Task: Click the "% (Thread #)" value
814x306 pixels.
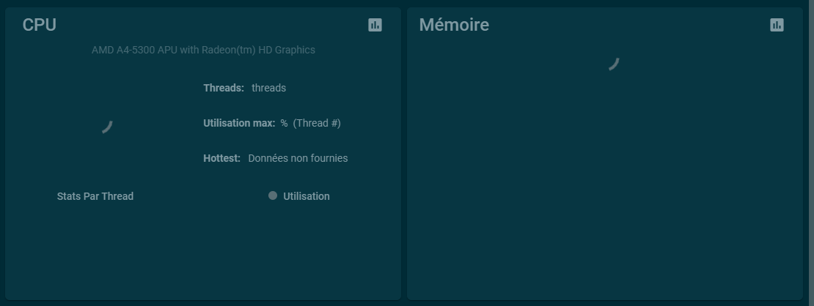Action: 310,123
